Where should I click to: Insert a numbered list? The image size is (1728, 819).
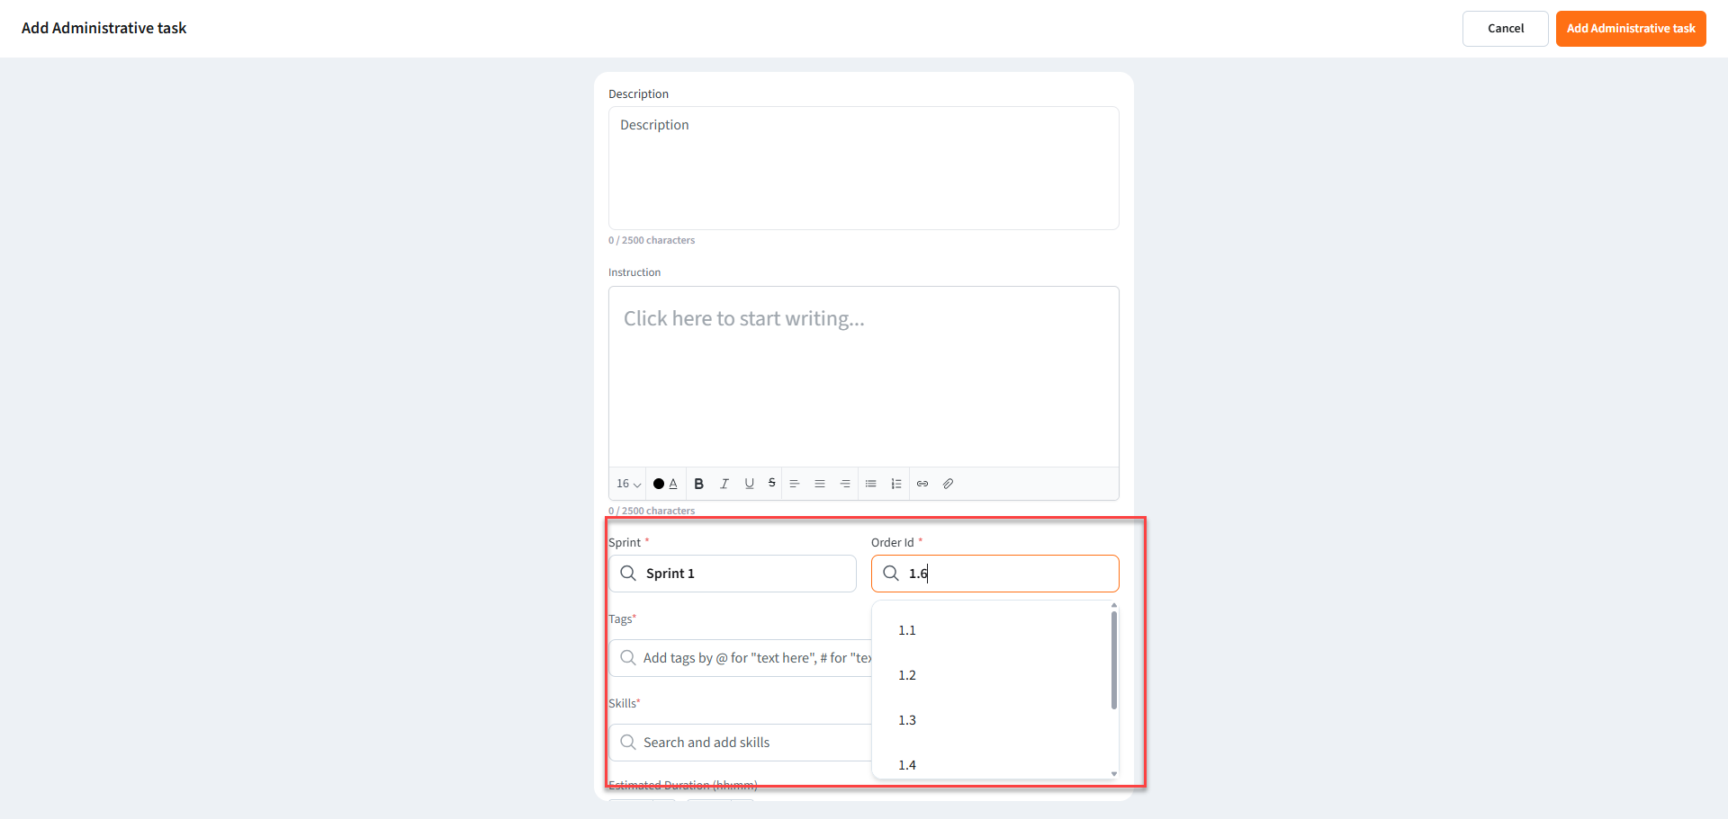(896, 484)
